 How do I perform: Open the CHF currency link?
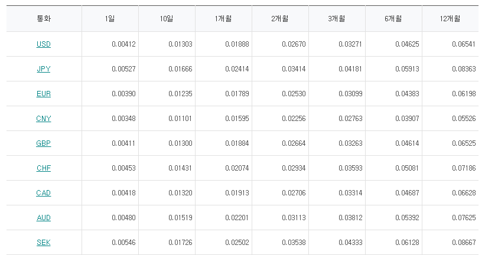[44, 168]
